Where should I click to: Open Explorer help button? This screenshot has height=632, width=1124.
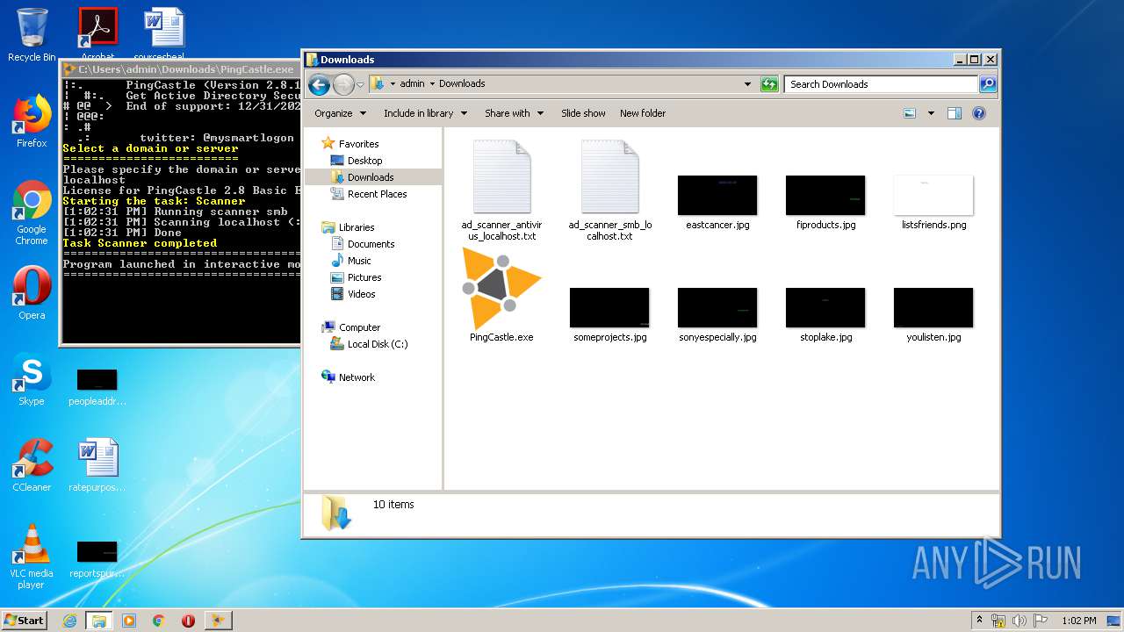point(979,113)
